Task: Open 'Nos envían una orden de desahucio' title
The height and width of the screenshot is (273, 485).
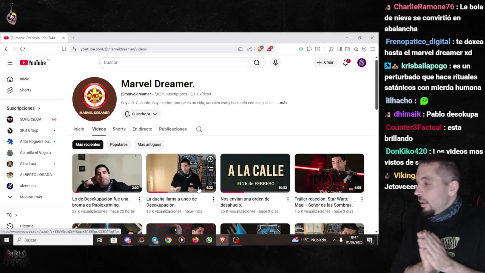Action: click(x=245, y=202)
